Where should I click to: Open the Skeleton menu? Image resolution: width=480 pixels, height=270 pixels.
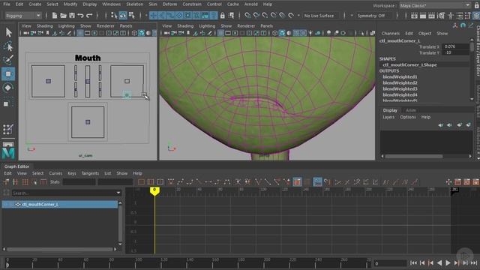click(135, 4)
